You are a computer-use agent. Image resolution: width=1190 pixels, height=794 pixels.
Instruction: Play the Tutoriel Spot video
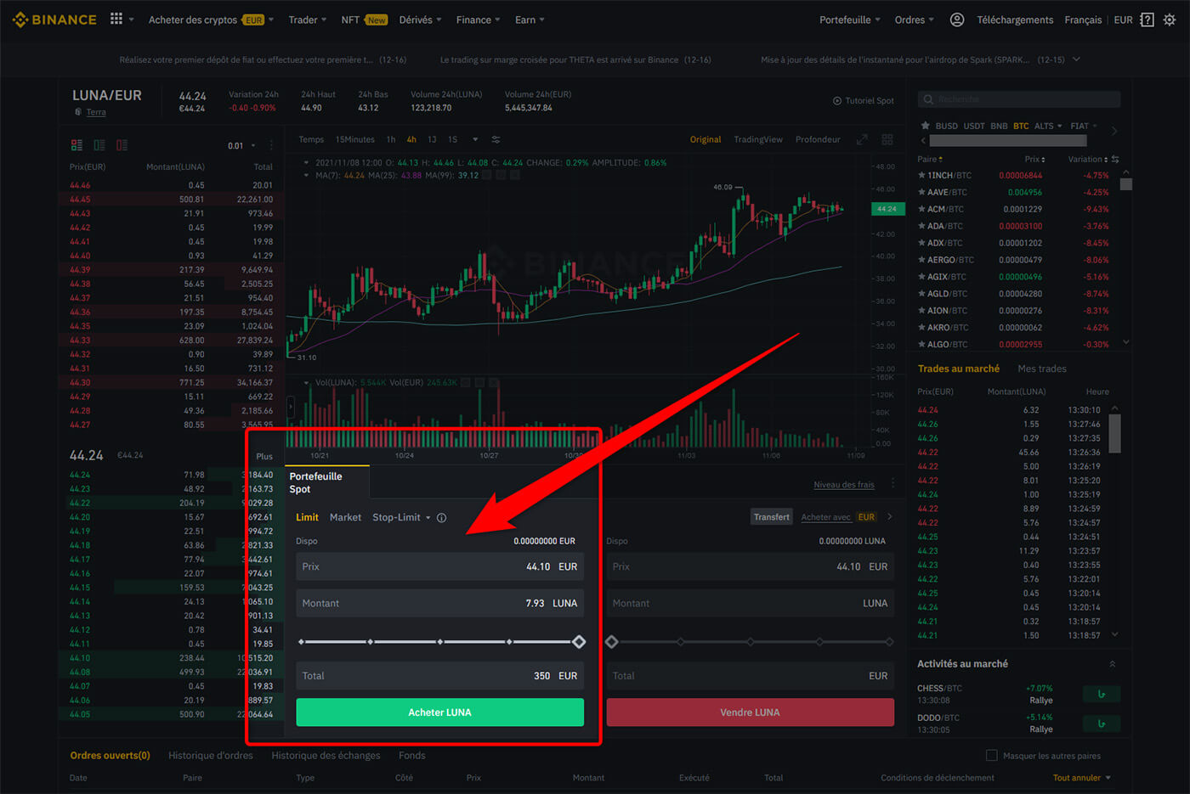pyautogui.click(x=864, y=100)
